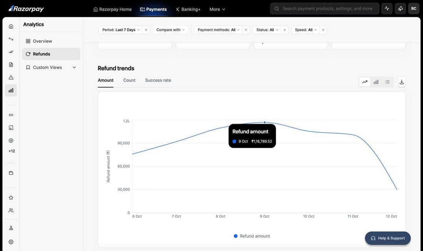Click the 12 Oct axis label
The width and height of the screenshot is (423, 251).
(x=391, y=216)
